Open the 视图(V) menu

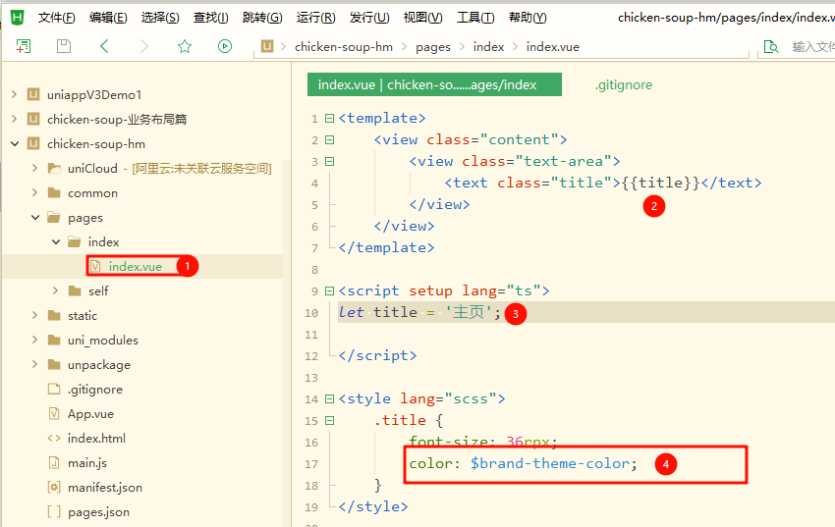click(x=422, y=18)
